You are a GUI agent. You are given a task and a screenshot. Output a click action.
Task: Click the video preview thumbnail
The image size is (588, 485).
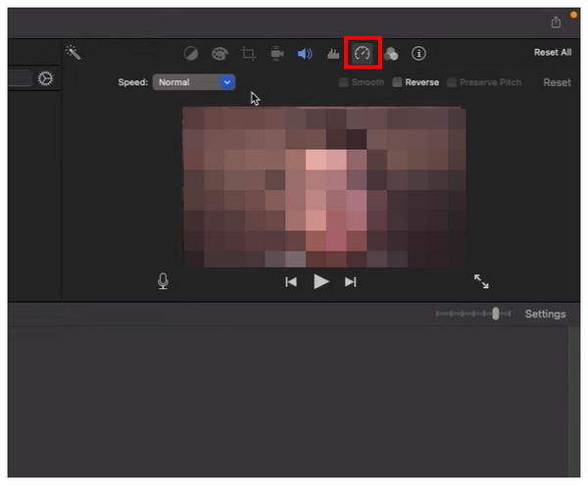(324, 187)
